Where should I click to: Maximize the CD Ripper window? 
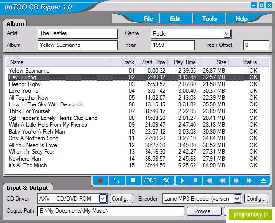(x=261, y=5)
